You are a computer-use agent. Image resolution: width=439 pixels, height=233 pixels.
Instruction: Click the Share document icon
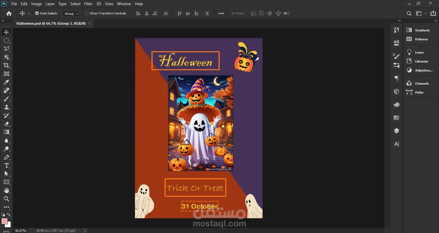coord(434,13)
